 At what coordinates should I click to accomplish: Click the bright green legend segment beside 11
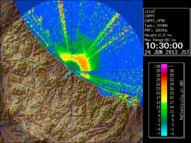coord(164,107)
